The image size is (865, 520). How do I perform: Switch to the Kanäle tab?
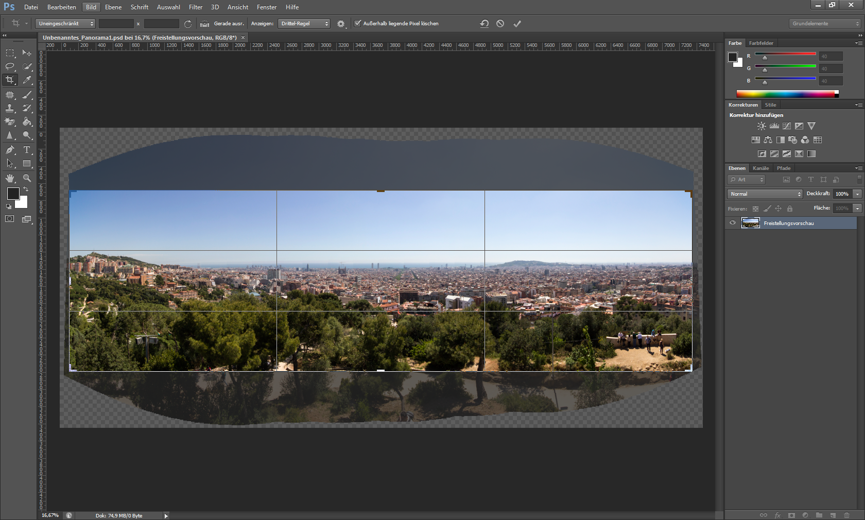[x=760, y=168]
